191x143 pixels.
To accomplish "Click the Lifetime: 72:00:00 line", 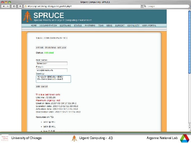I will pos(46,97).
